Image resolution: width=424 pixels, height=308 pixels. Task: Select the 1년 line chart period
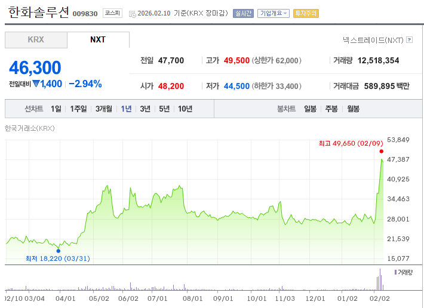point(126,109)
